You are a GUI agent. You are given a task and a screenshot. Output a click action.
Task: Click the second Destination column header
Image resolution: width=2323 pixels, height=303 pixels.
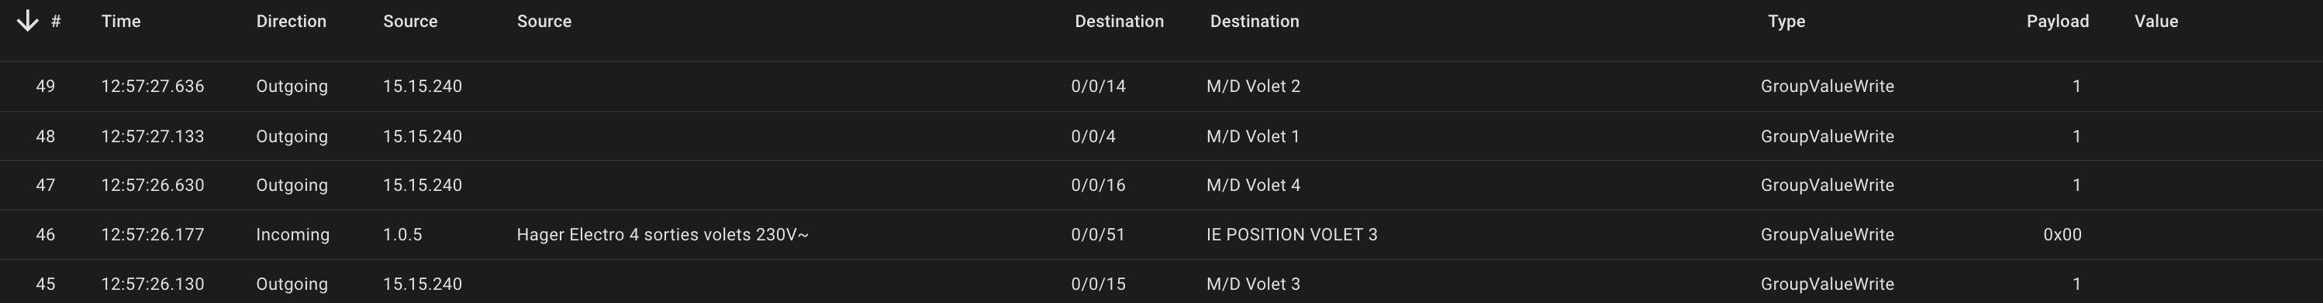(x=1255, y=22)
